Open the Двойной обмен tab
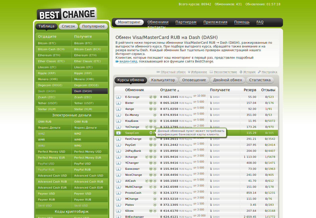This screenshot has height=218, width=316. 227,80
